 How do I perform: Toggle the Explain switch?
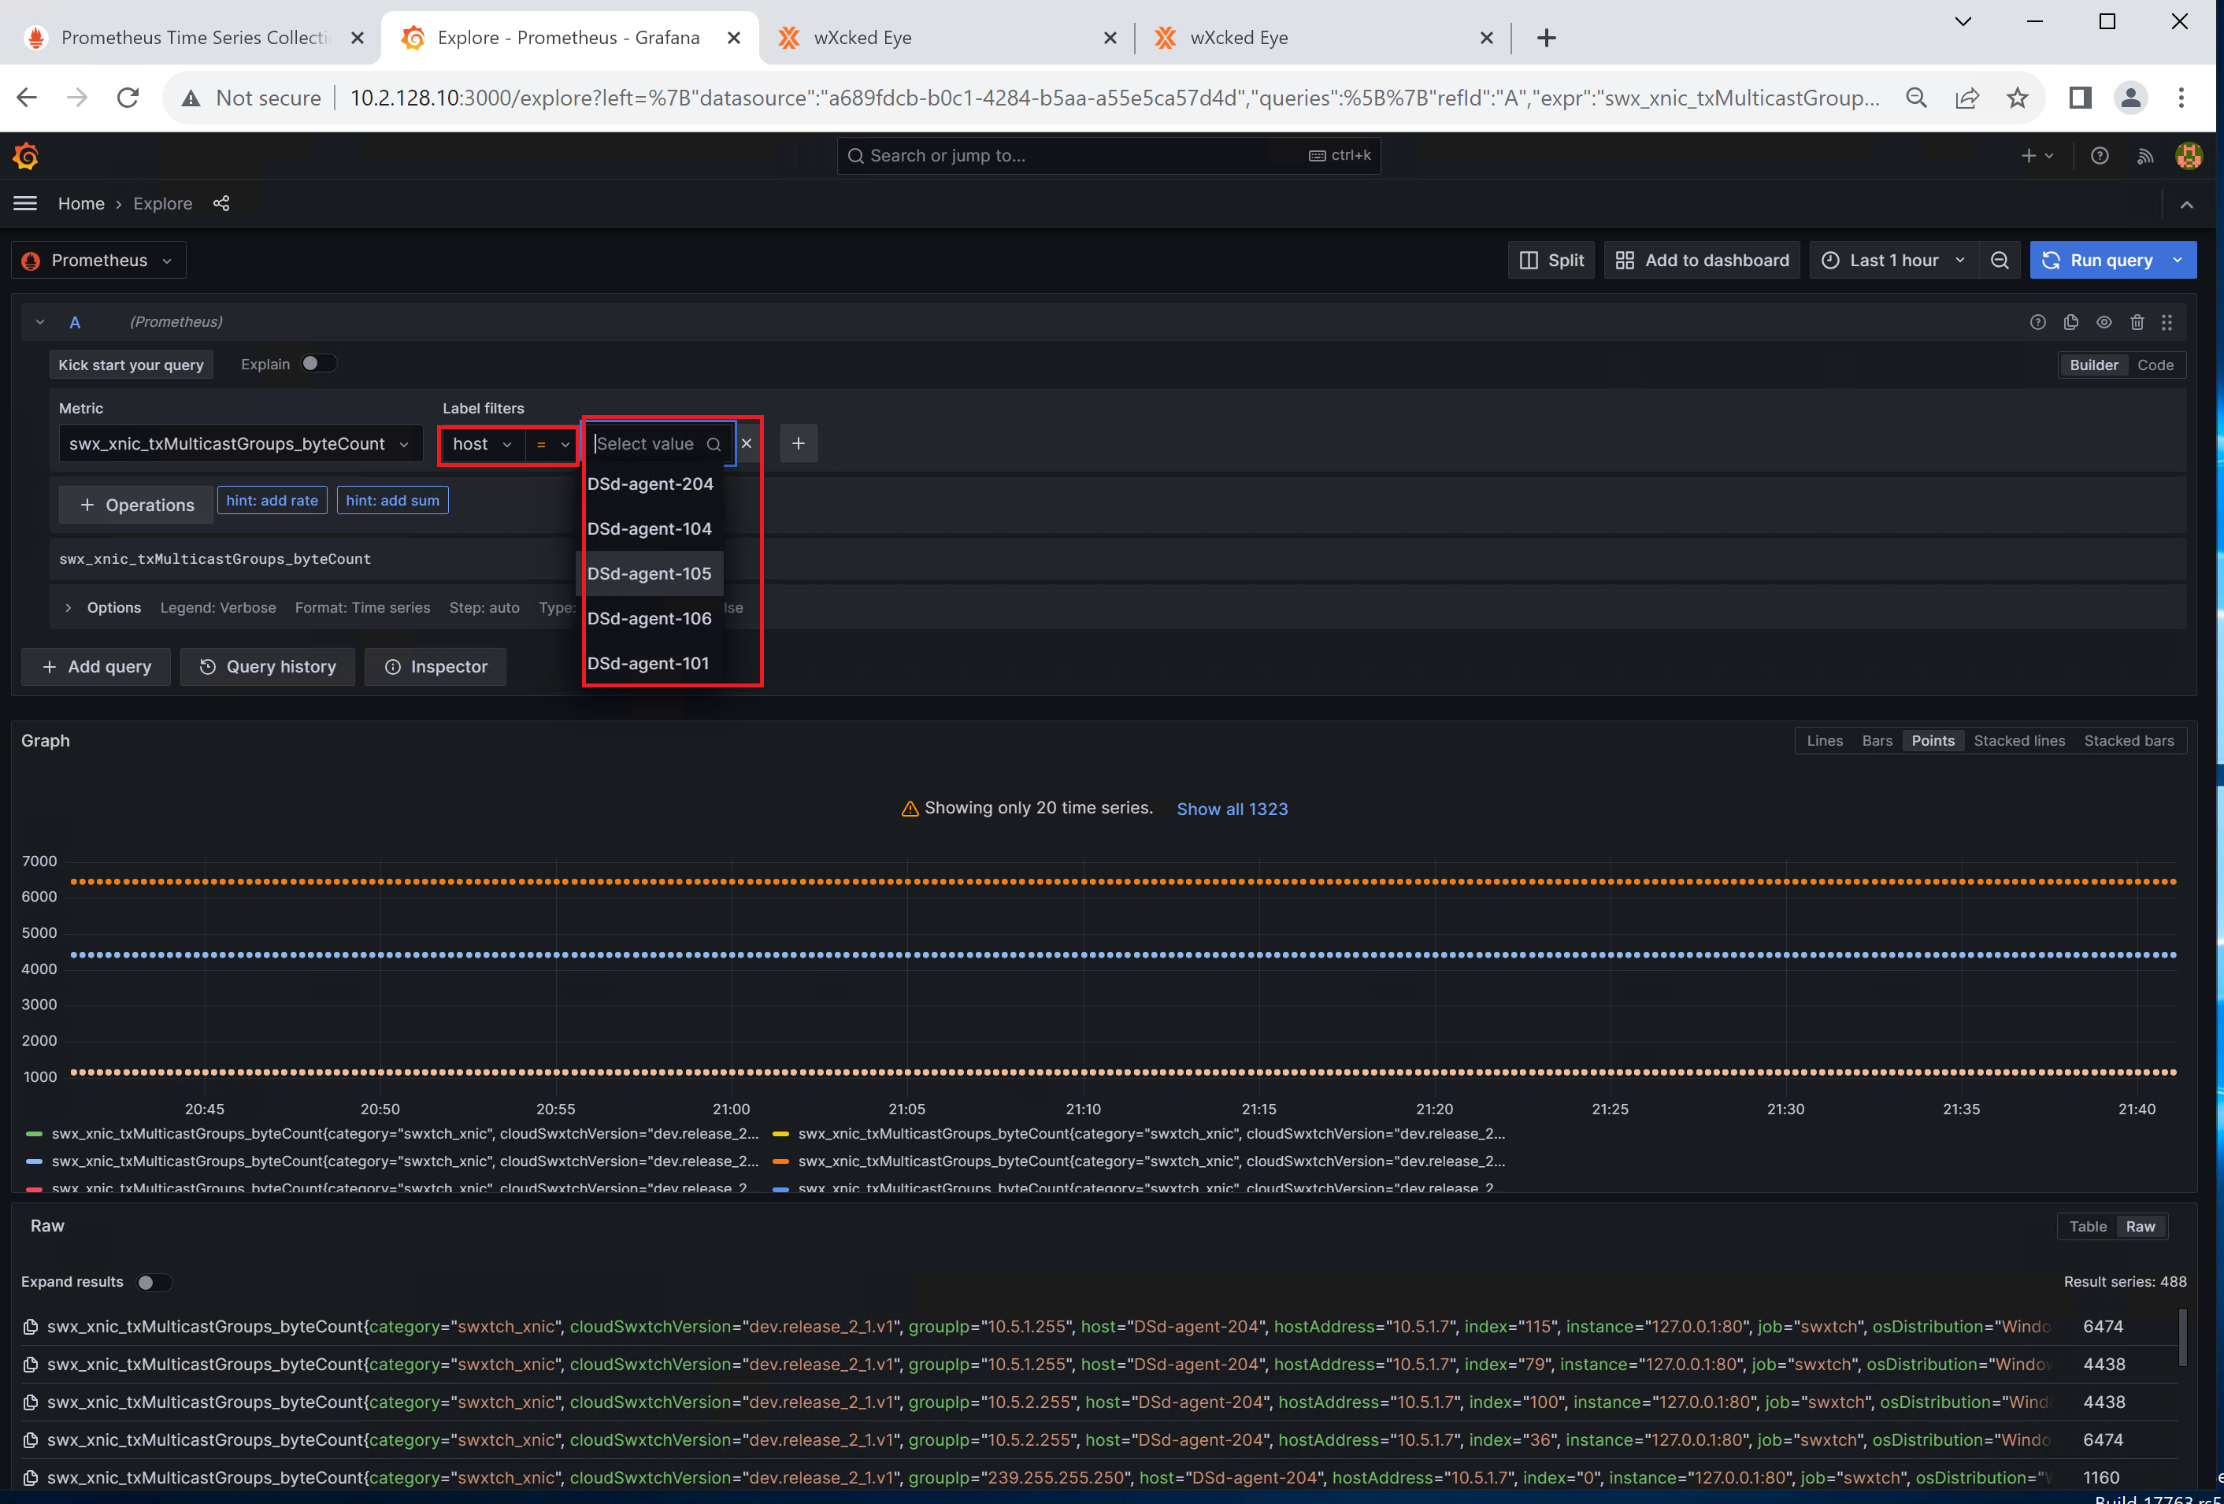pyautogui.click(x=319, y=365)
